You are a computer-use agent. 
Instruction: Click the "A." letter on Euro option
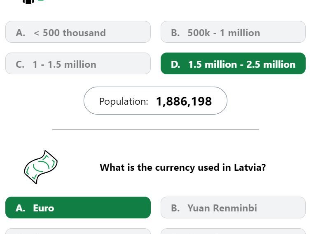tap(21, 208)
